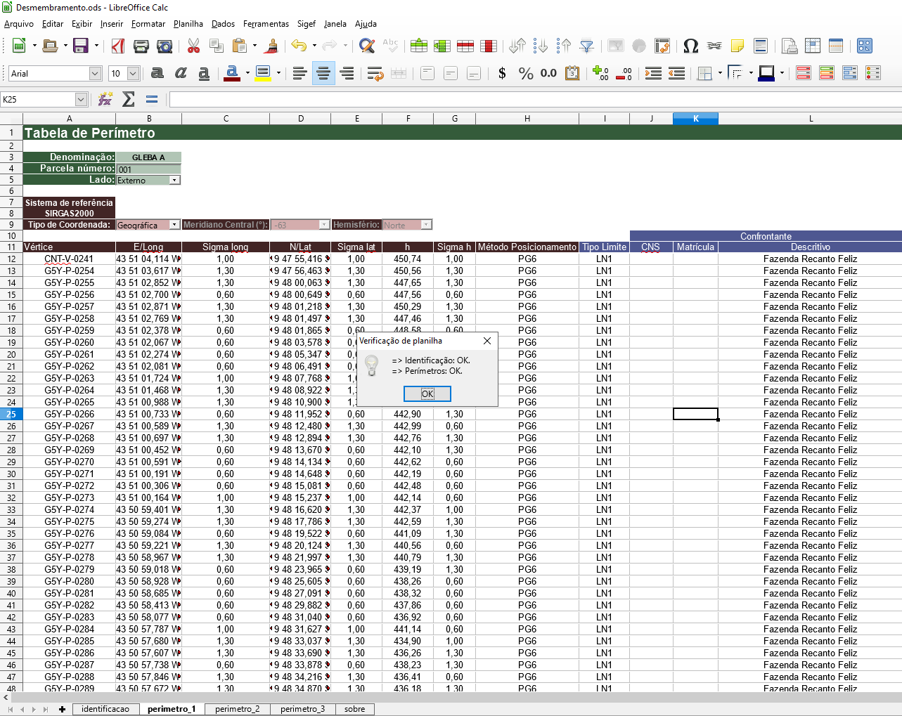Image resolution: width=902 pixels, height=716 pixels.
Task: Insert a comment with the sticky-note icon
Action: pos(737,46)
